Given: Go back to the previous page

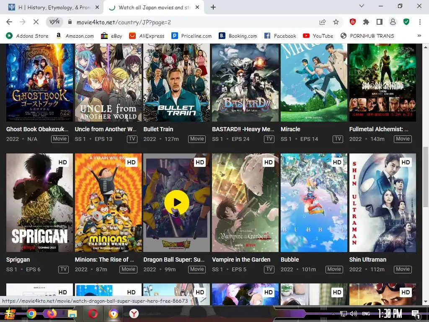Looking at the screenshot, I should pyautogui.click(x=9, y=22).
